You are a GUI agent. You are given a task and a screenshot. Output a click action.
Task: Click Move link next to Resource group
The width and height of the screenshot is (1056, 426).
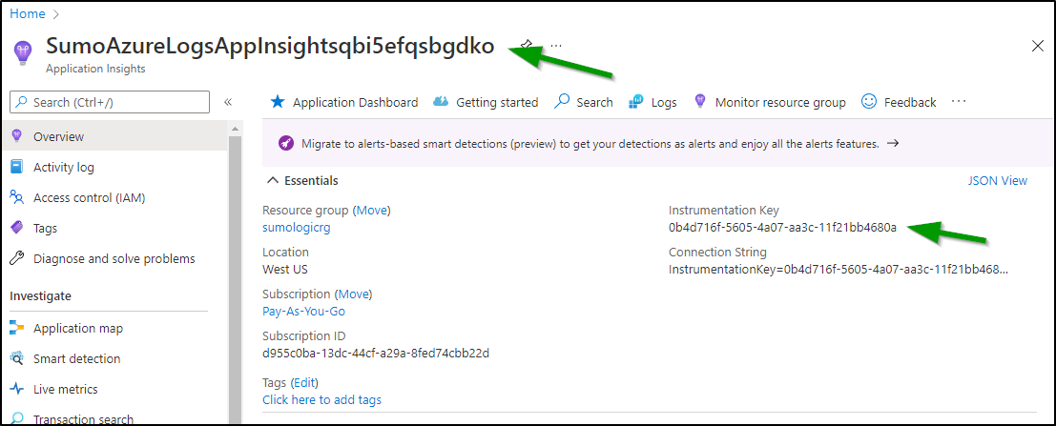click(x=373, y=210)
